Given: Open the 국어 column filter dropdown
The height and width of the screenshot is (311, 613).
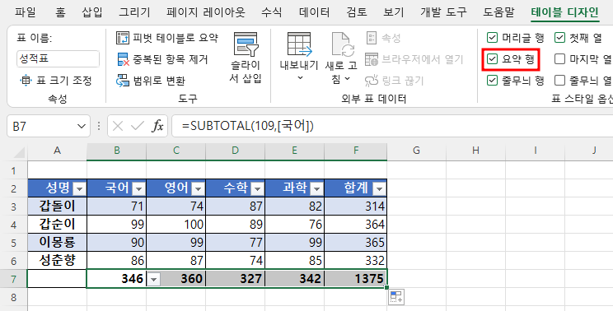Looking at the screenshot, I should (138, 189).
